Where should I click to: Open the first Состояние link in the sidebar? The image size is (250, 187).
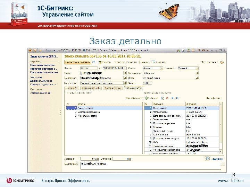tap(42, 65)
